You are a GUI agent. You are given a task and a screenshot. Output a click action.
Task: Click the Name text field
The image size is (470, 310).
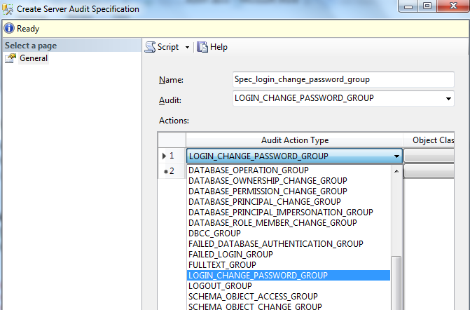pyautogui.click(x=343, y=79)
